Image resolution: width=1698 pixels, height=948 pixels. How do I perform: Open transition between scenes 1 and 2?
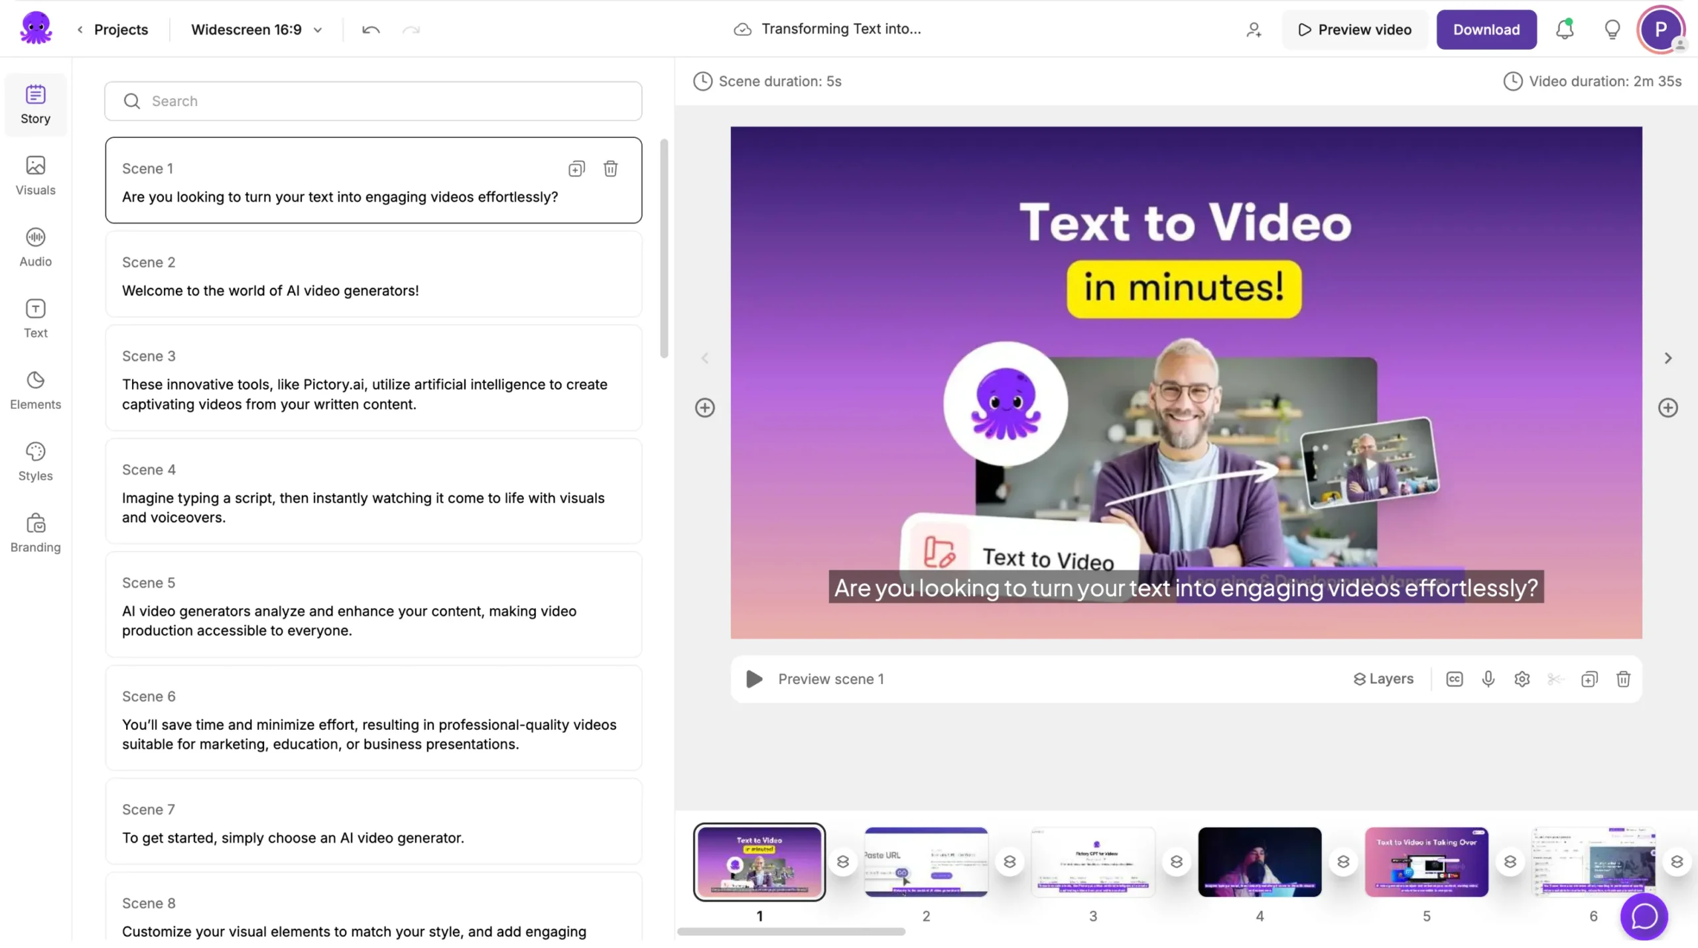click(842, 861)
